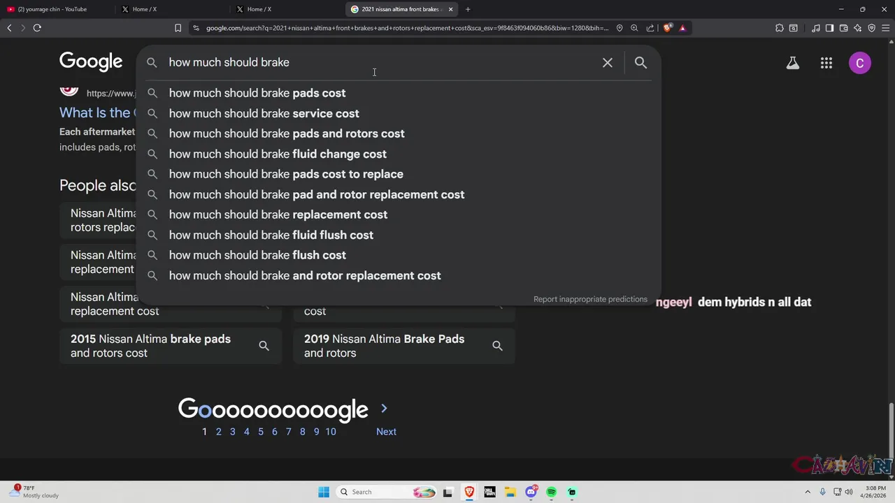The image size is (895, 503).
Task: Pick suggestion 'brake replacement cost'
Action: [399, 214]
